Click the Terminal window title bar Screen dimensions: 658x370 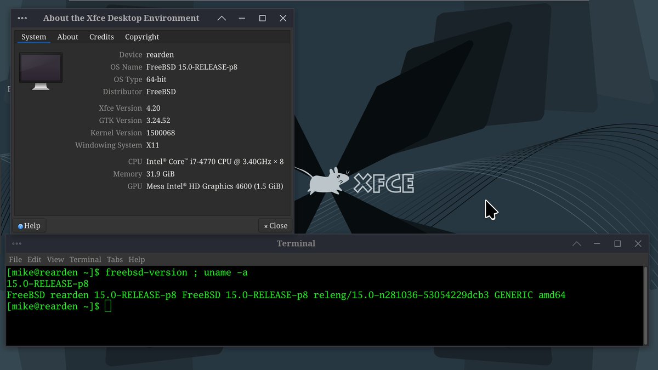(x=296, y=243)
